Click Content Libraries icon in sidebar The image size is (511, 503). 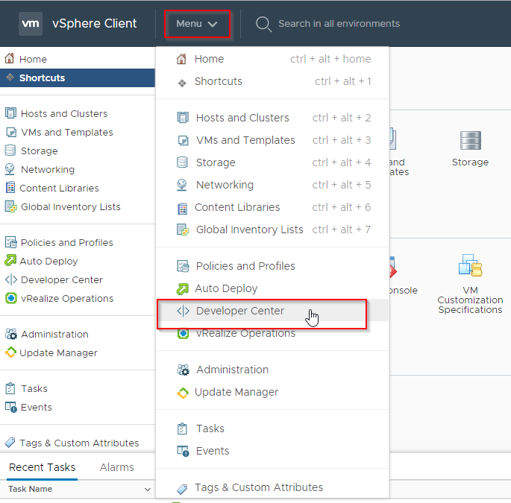click(10, 188)
